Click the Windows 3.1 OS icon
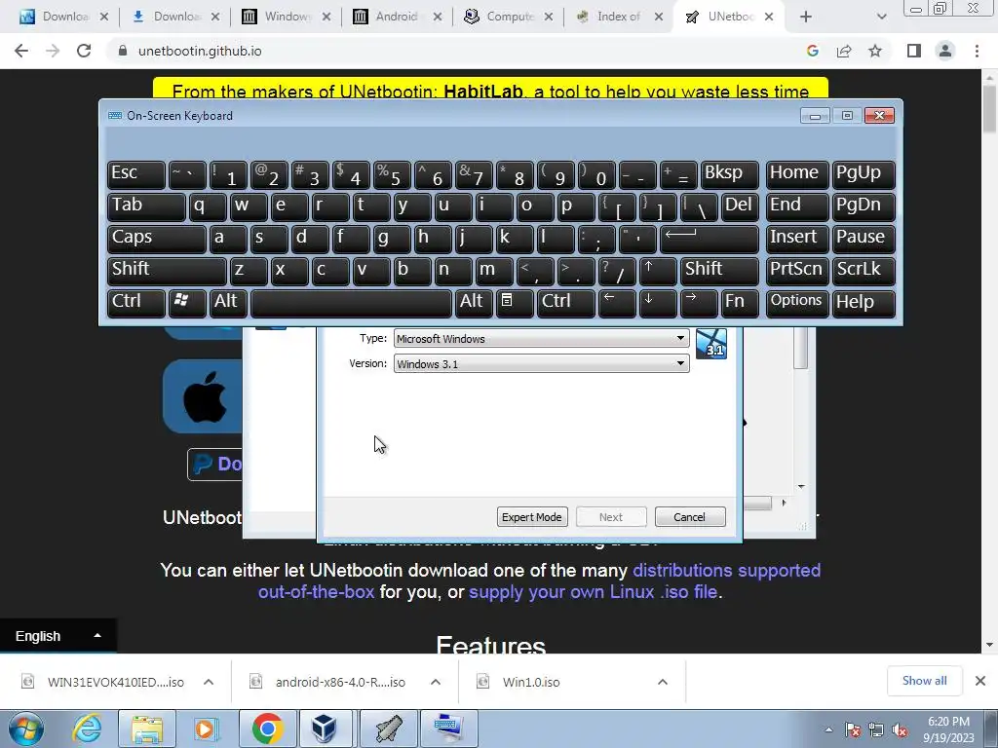The height and width of the screenshot is (748, 998). coord(710,344)
